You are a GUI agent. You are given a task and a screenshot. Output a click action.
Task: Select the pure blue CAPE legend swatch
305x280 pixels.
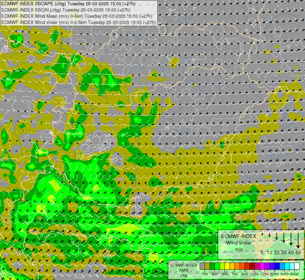point(277,266)
